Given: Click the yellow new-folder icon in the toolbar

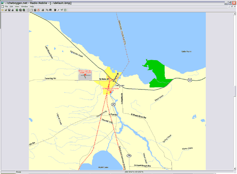Looking at the screenshot, I should (x=2, y=10).
